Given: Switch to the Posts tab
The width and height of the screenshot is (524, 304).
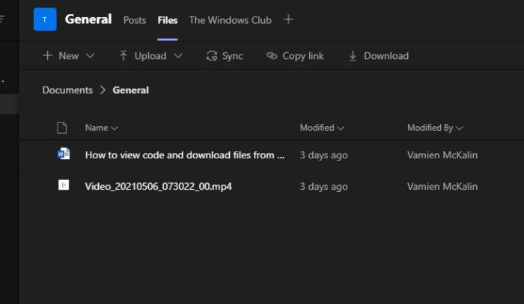Looking at the screenshot, I should (x=135, y=20).
